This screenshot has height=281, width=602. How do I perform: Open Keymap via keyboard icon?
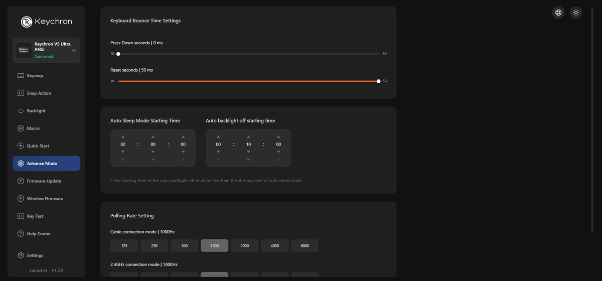[x=21, y=76]
